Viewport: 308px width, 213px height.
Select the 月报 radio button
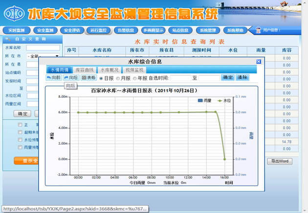(x=117, y=78)
